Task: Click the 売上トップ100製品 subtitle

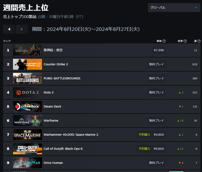Action: pyautogui.click(x=20, y=17)
